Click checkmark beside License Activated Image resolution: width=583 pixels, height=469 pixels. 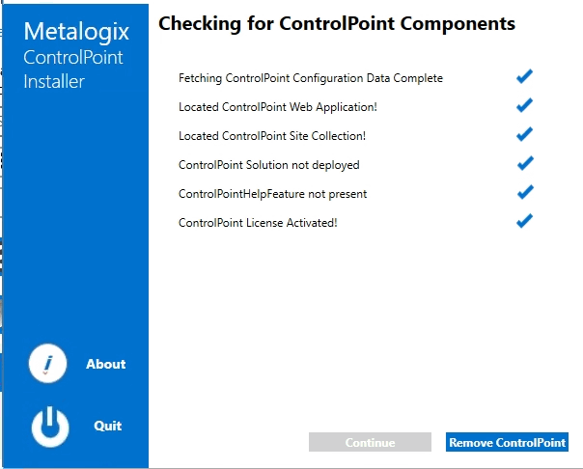pos(524,222)
